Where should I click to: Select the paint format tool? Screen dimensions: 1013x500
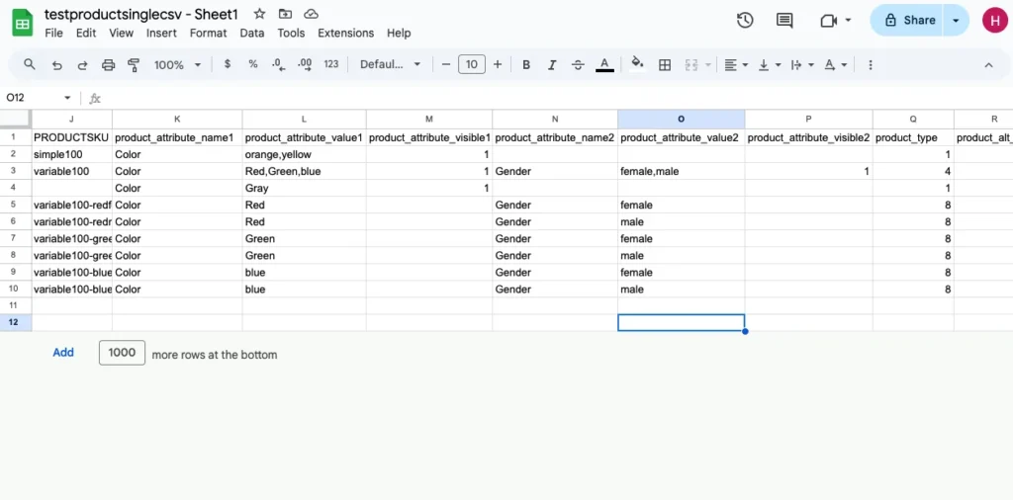pos(134,65)
